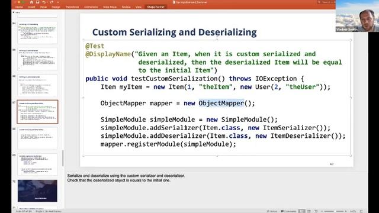Click the zoom out minus icon
Viewport: 379px width, 213px height.
322,211
